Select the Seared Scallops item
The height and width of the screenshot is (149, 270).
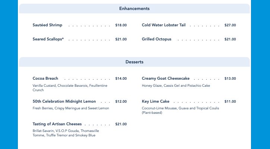(x=48, y=39)
